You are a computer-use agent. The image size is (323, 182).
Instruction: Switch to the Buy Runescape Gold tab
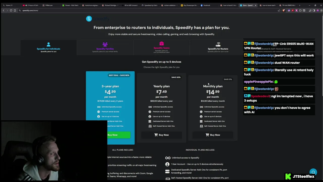coord(190,5)
